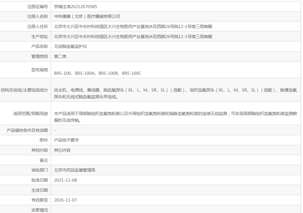303x213 pixels.
Task: Click the 产品名称 label
Action: coord(40,46)
